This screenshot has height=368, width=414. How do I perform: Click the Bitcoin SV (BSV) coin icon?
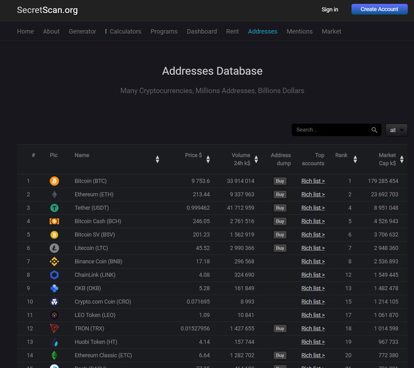[x=54, y=234]
